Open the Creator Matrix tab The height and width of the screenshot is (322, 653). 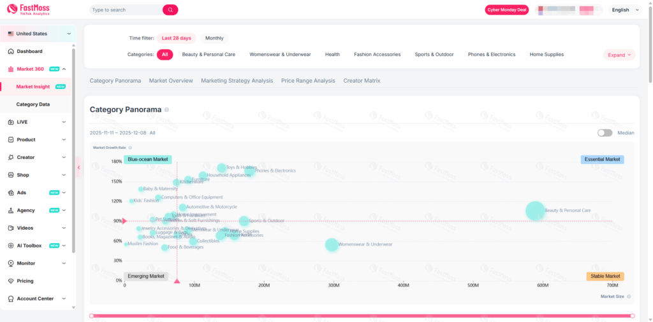362,81
